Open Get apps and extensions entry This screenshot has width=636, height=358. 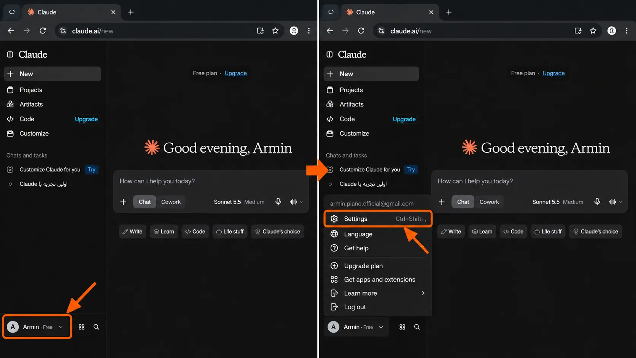pos(378,280)
